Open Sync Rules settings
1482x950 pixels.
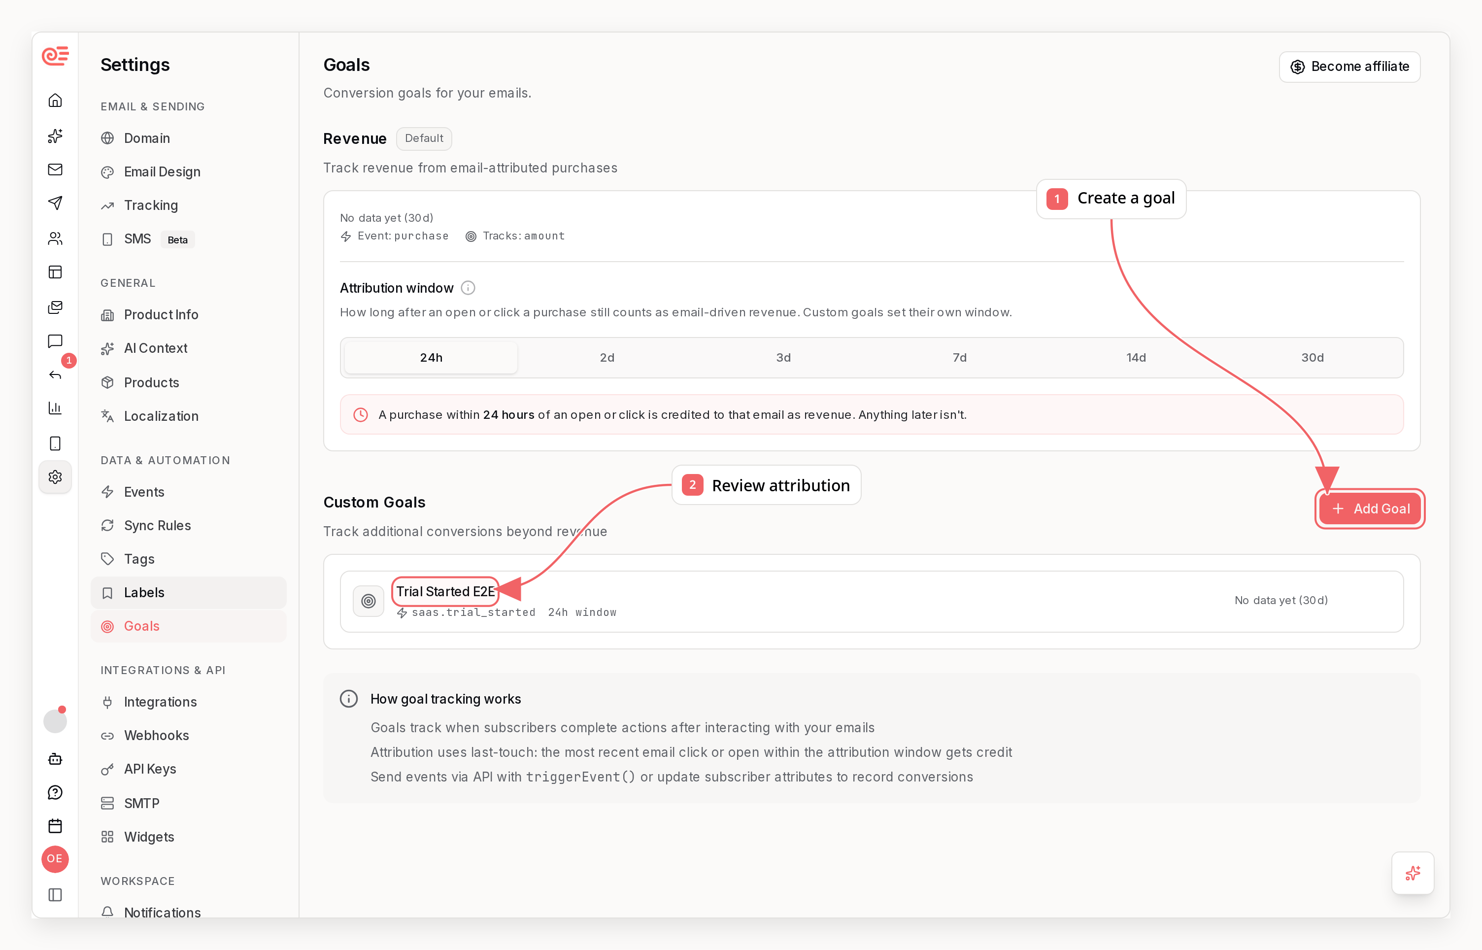(189, 526)
